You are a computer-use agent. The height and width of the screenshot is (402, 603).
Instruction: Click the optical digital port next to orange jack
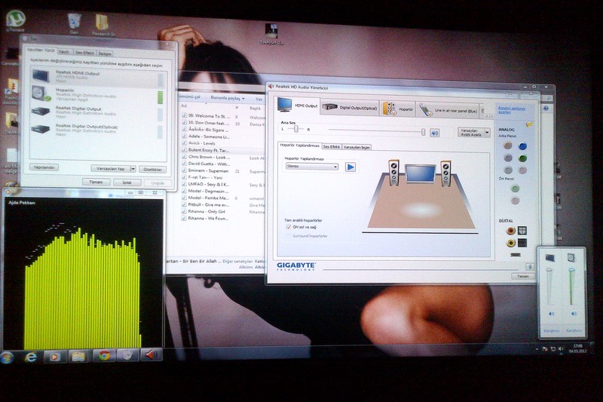click(522, 231)
